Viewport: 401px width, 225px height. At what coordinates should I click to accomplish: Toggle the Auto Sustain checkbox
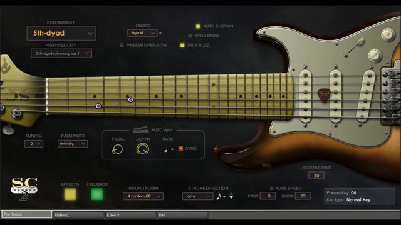click(x=198, y=26)
